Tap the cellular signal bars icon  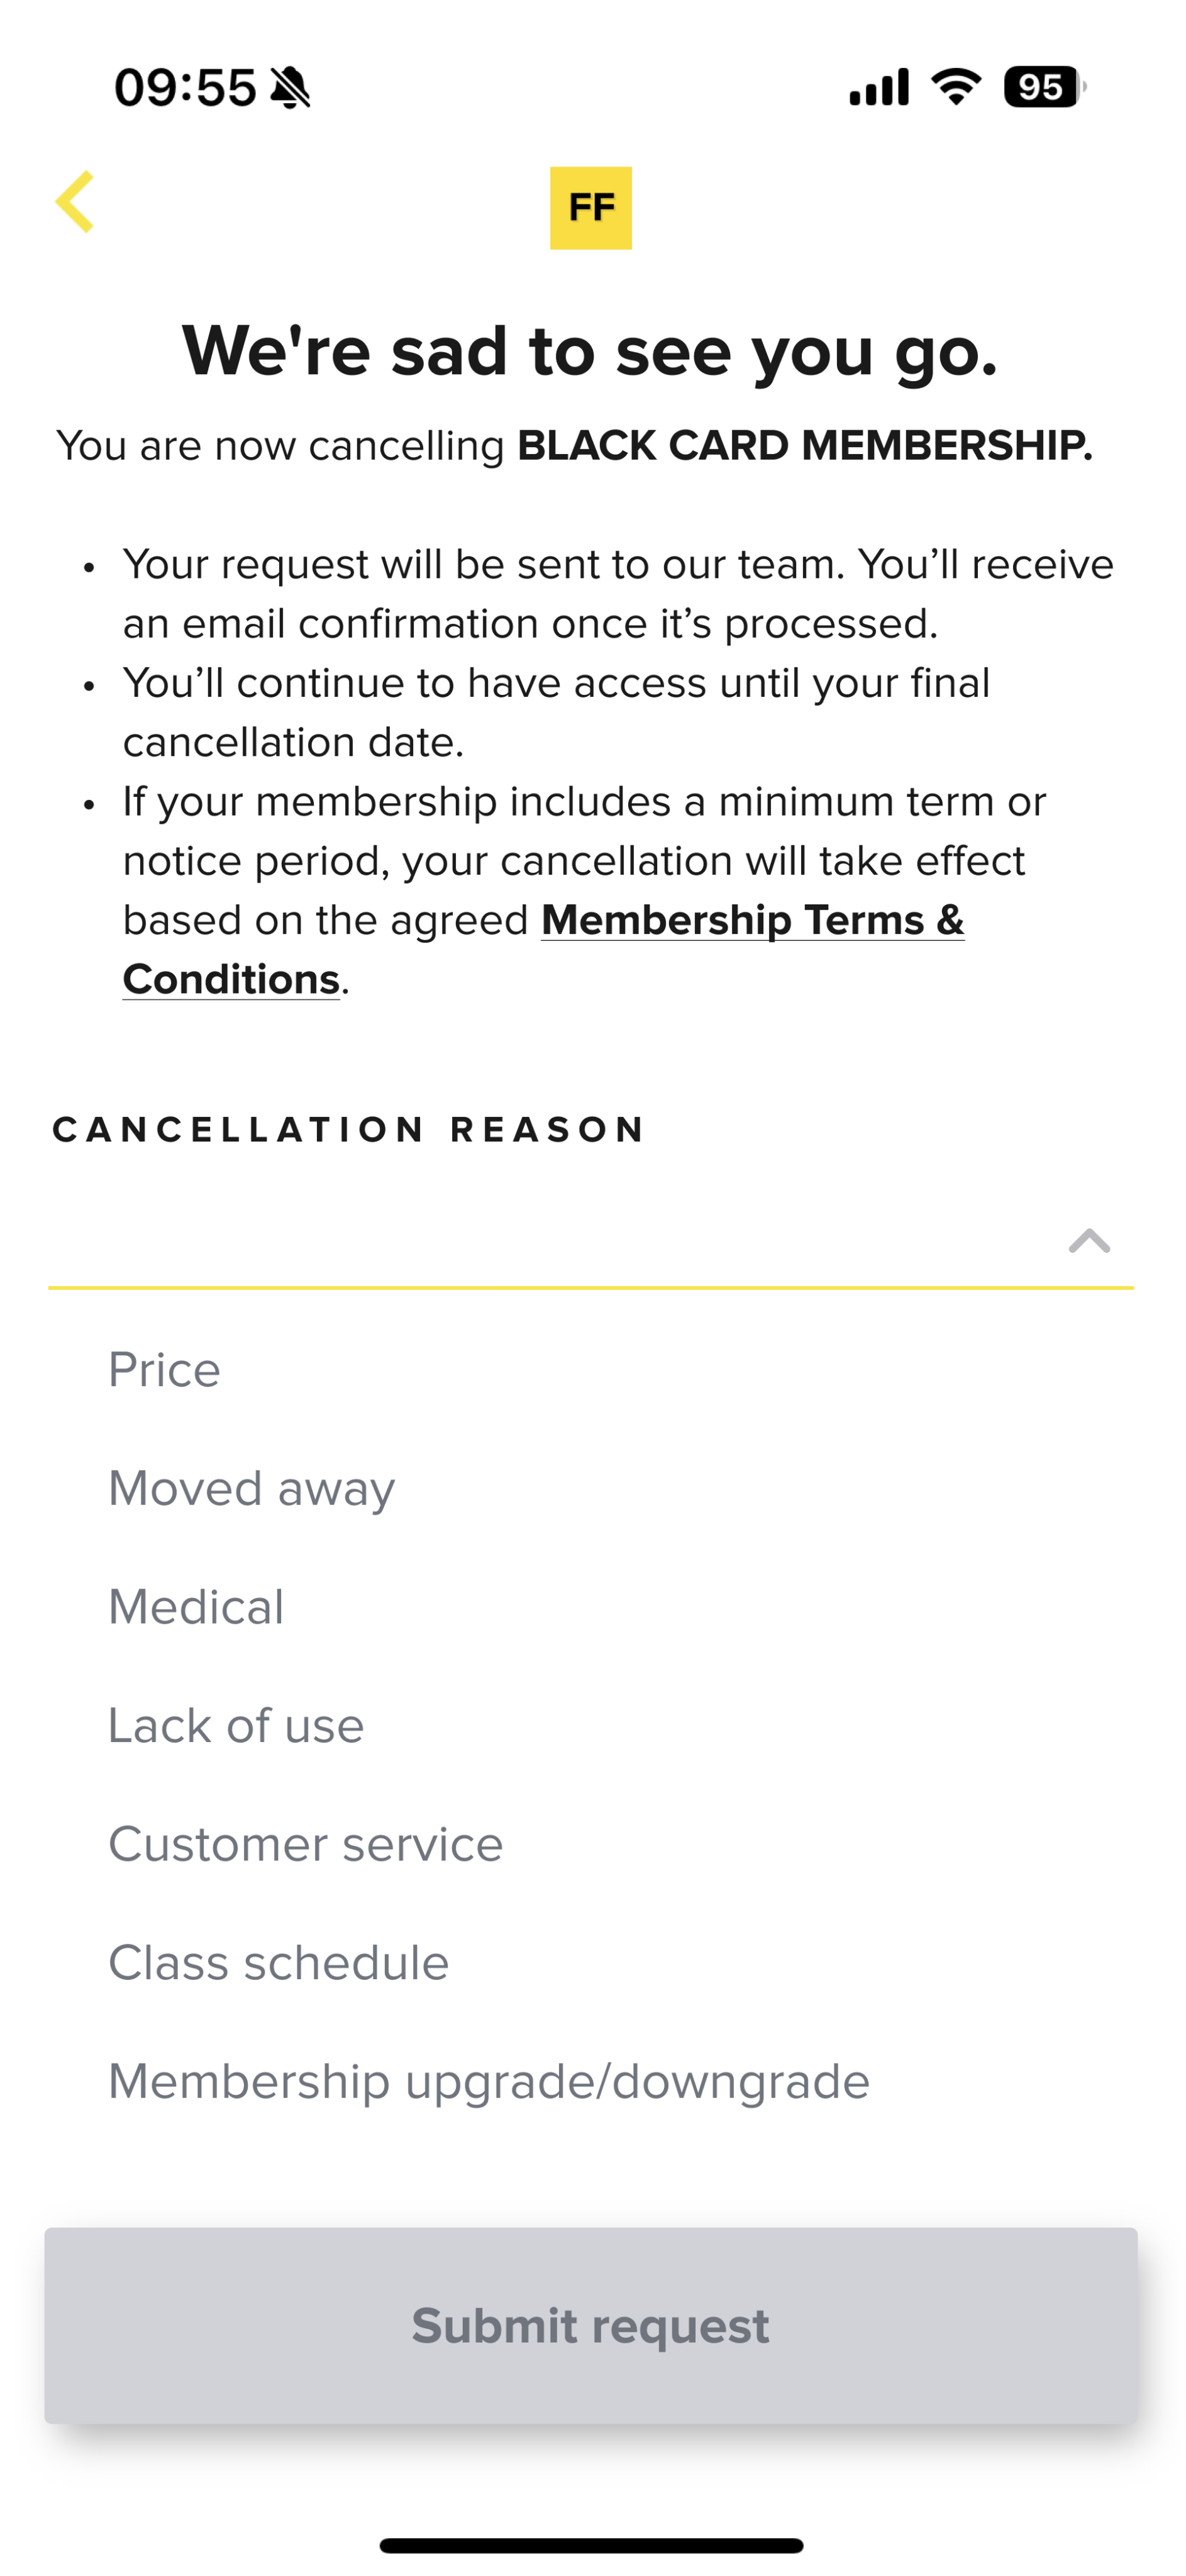(x=879, y=87)
